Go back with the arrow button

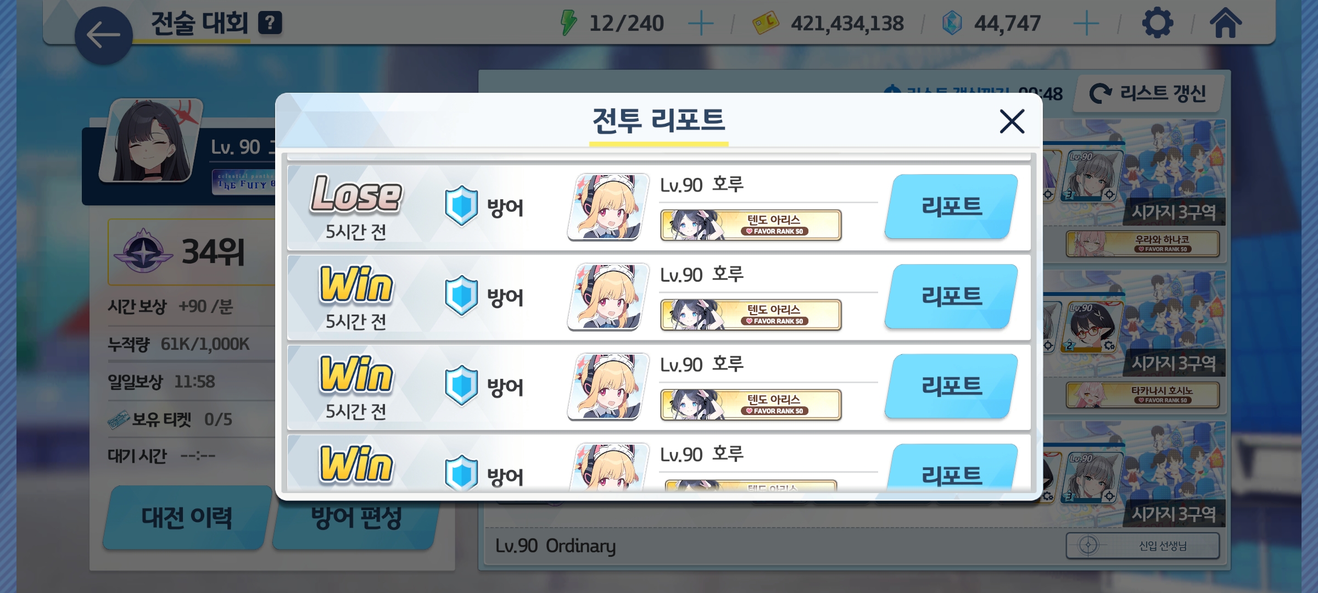(103, 36)
